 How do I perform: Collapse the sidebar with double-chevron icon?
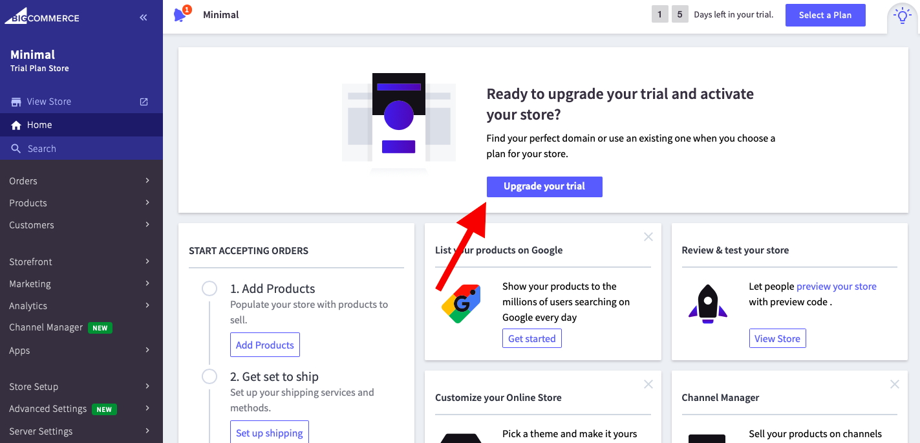[x=144, y=17]
